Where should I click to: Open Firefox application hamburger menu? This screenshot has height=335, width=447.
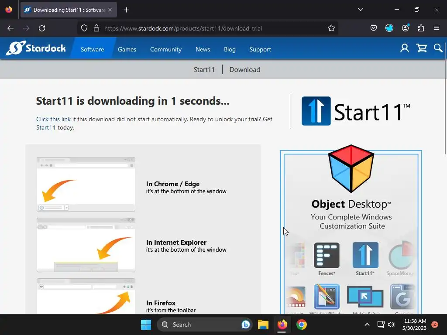[436, 28]
